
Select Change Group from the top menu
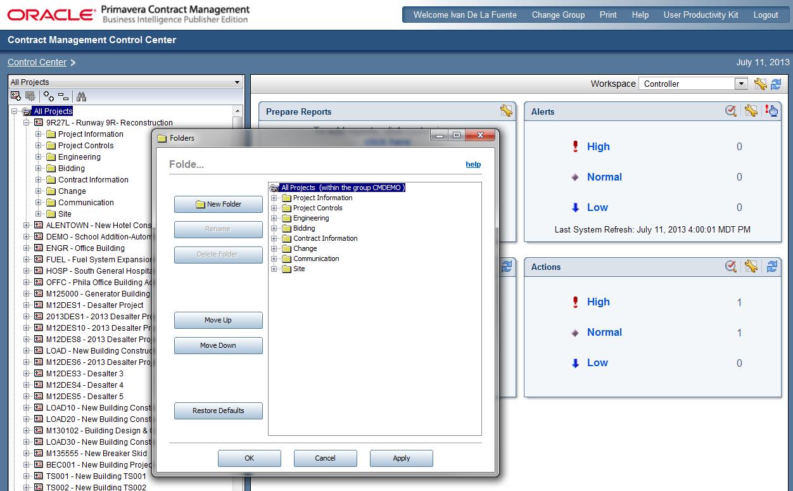click(558, 15)
